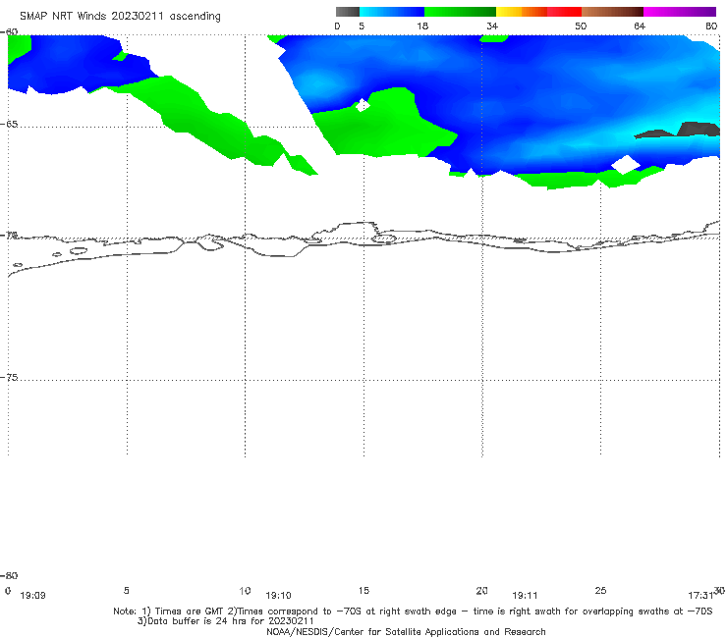
Task: Click the title SMAP NRT Winds 20230211 ascending
Action: click(120, 17)
